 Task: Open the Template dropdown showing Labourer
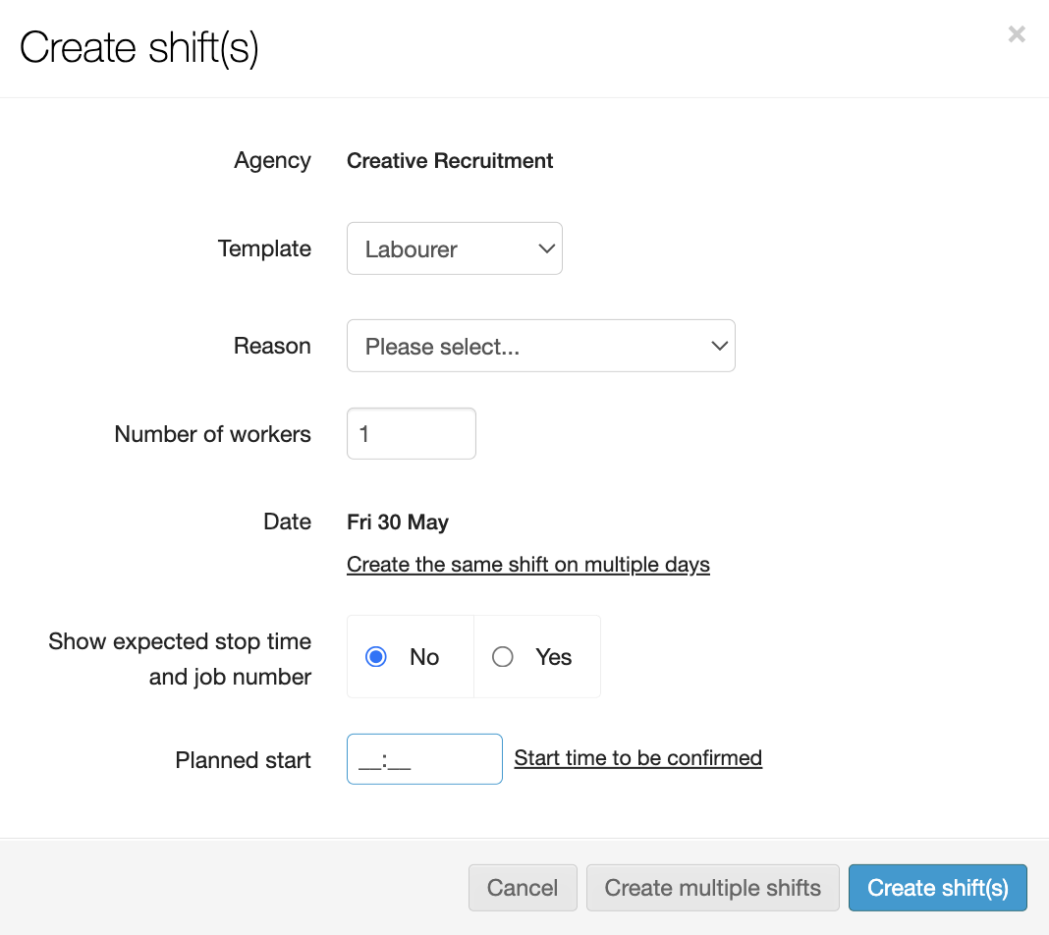(x=454, y=248)
